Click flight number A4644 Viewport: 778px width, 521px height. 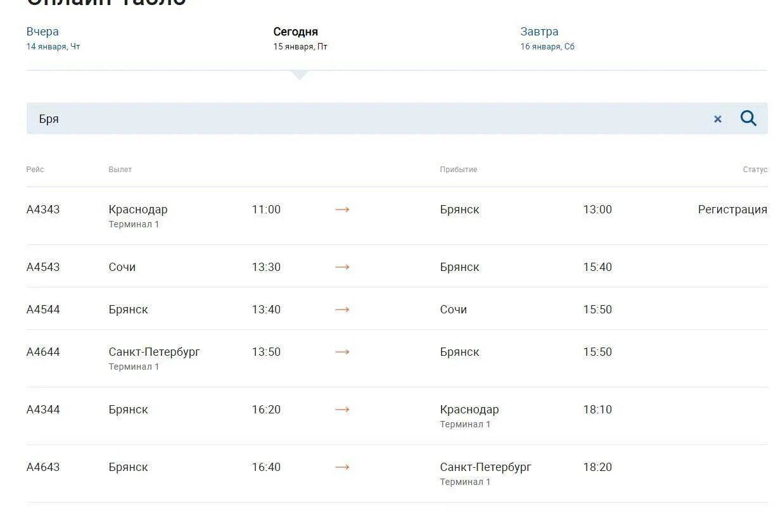(43, 352)
